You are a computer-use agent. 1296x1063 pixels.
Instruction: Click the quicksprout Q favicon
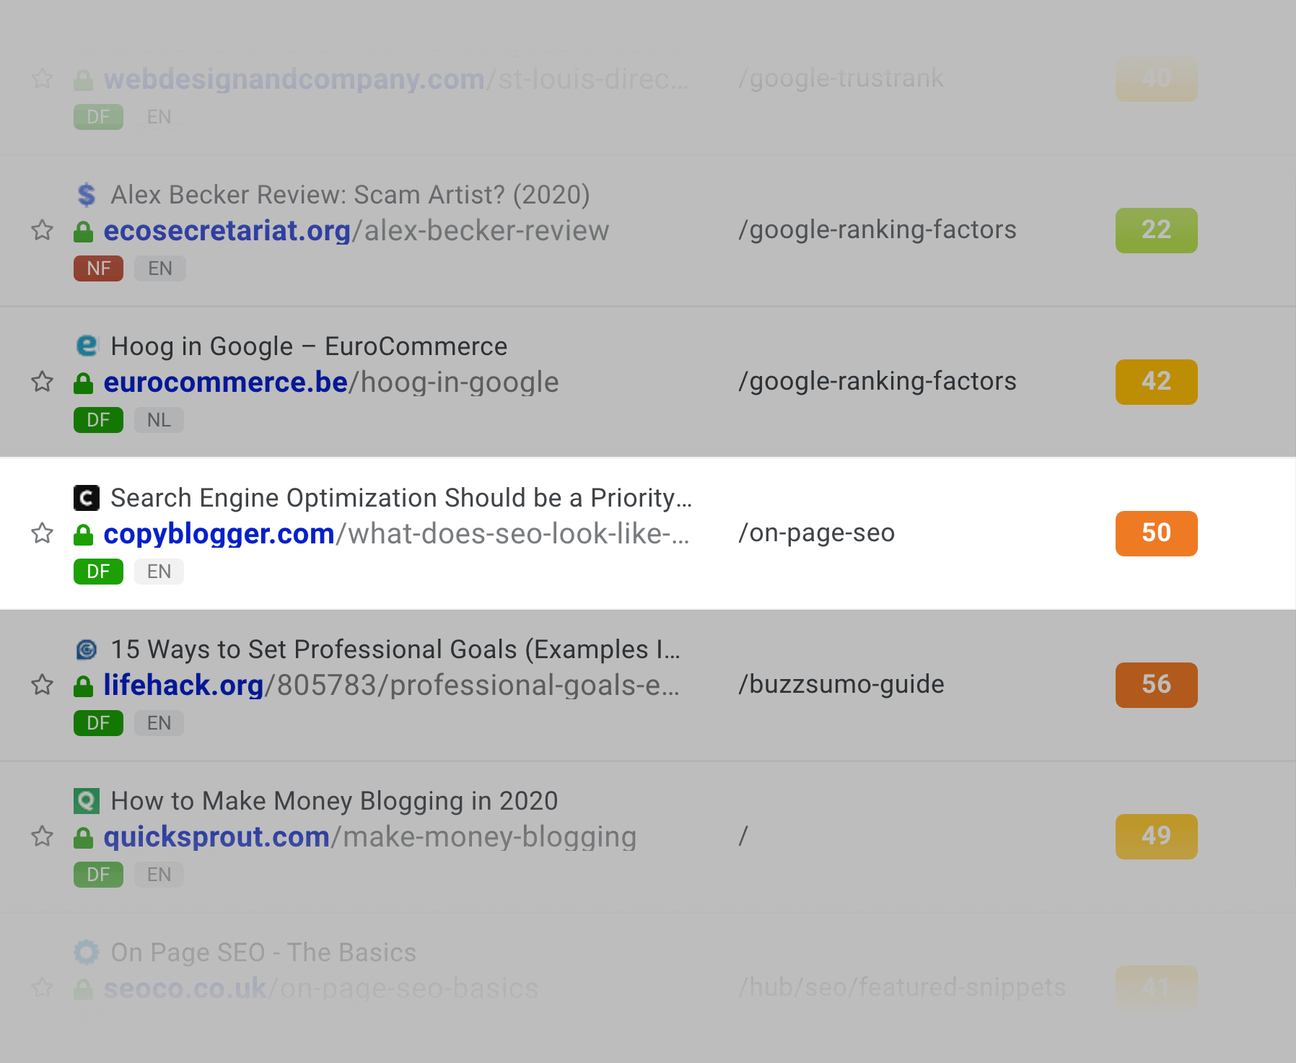pyautogui.click(x=87, y=801)
